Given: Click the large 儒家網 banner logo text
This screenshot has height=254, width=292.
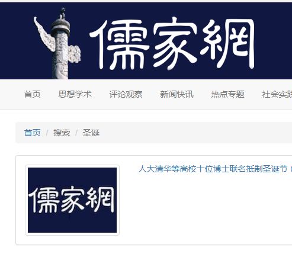Looking at the screenshot, I should [172, 43].
